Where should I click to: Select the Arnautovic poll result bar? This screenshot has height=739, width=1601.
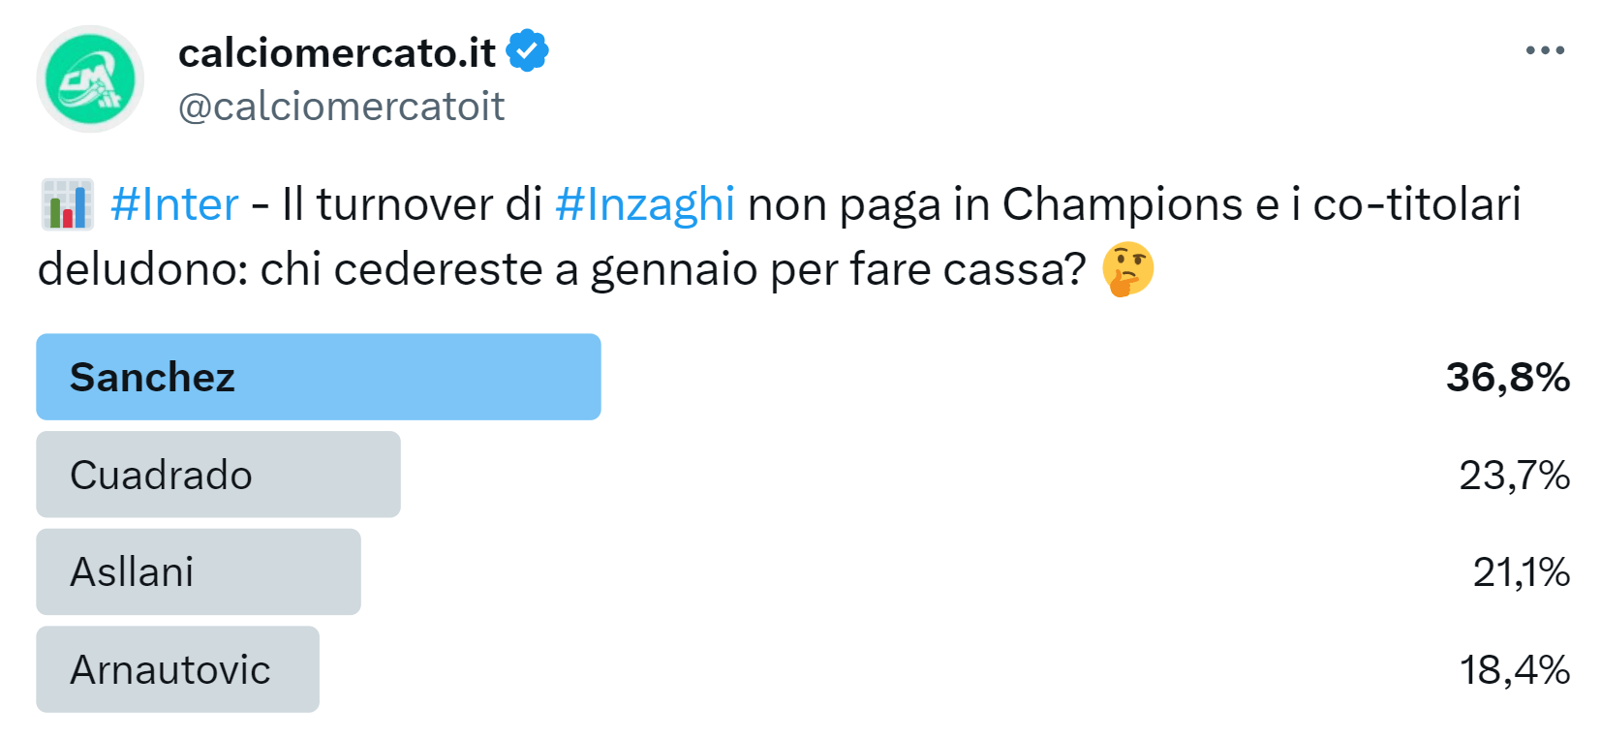[x=177, y=669]
